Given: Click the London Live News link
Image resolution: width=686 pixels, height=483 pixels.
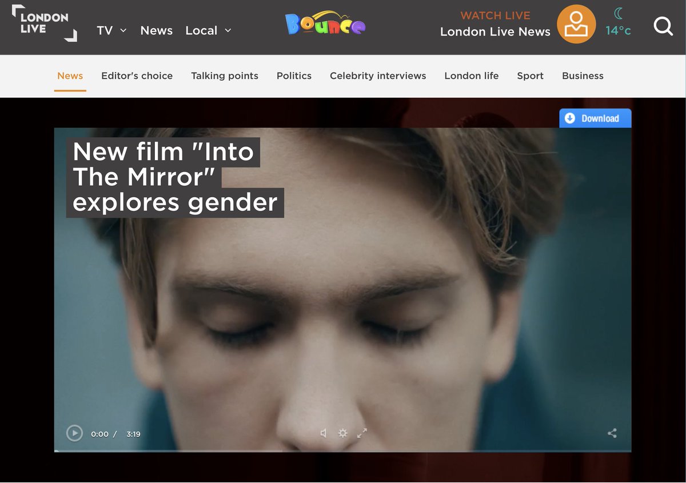Looking at the screenshot, I should click(x=495, y=32).
